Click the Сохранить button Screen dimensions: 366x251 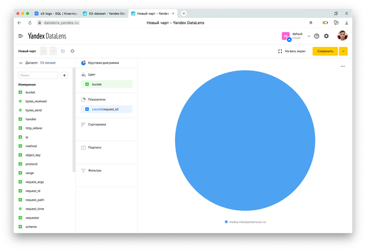point(325,51)
